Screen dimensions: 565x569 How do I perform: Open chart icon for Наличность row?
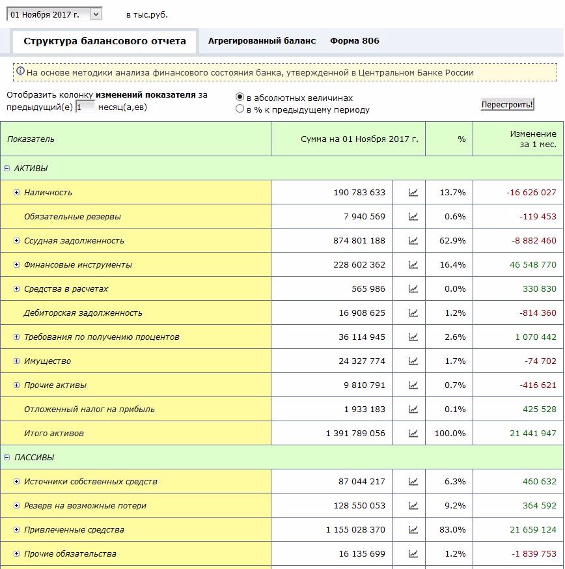[x=413, y=192]
